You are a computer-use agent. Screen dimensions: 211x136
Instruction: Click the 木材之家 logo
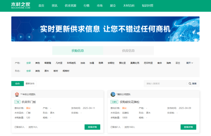point(21,5)
